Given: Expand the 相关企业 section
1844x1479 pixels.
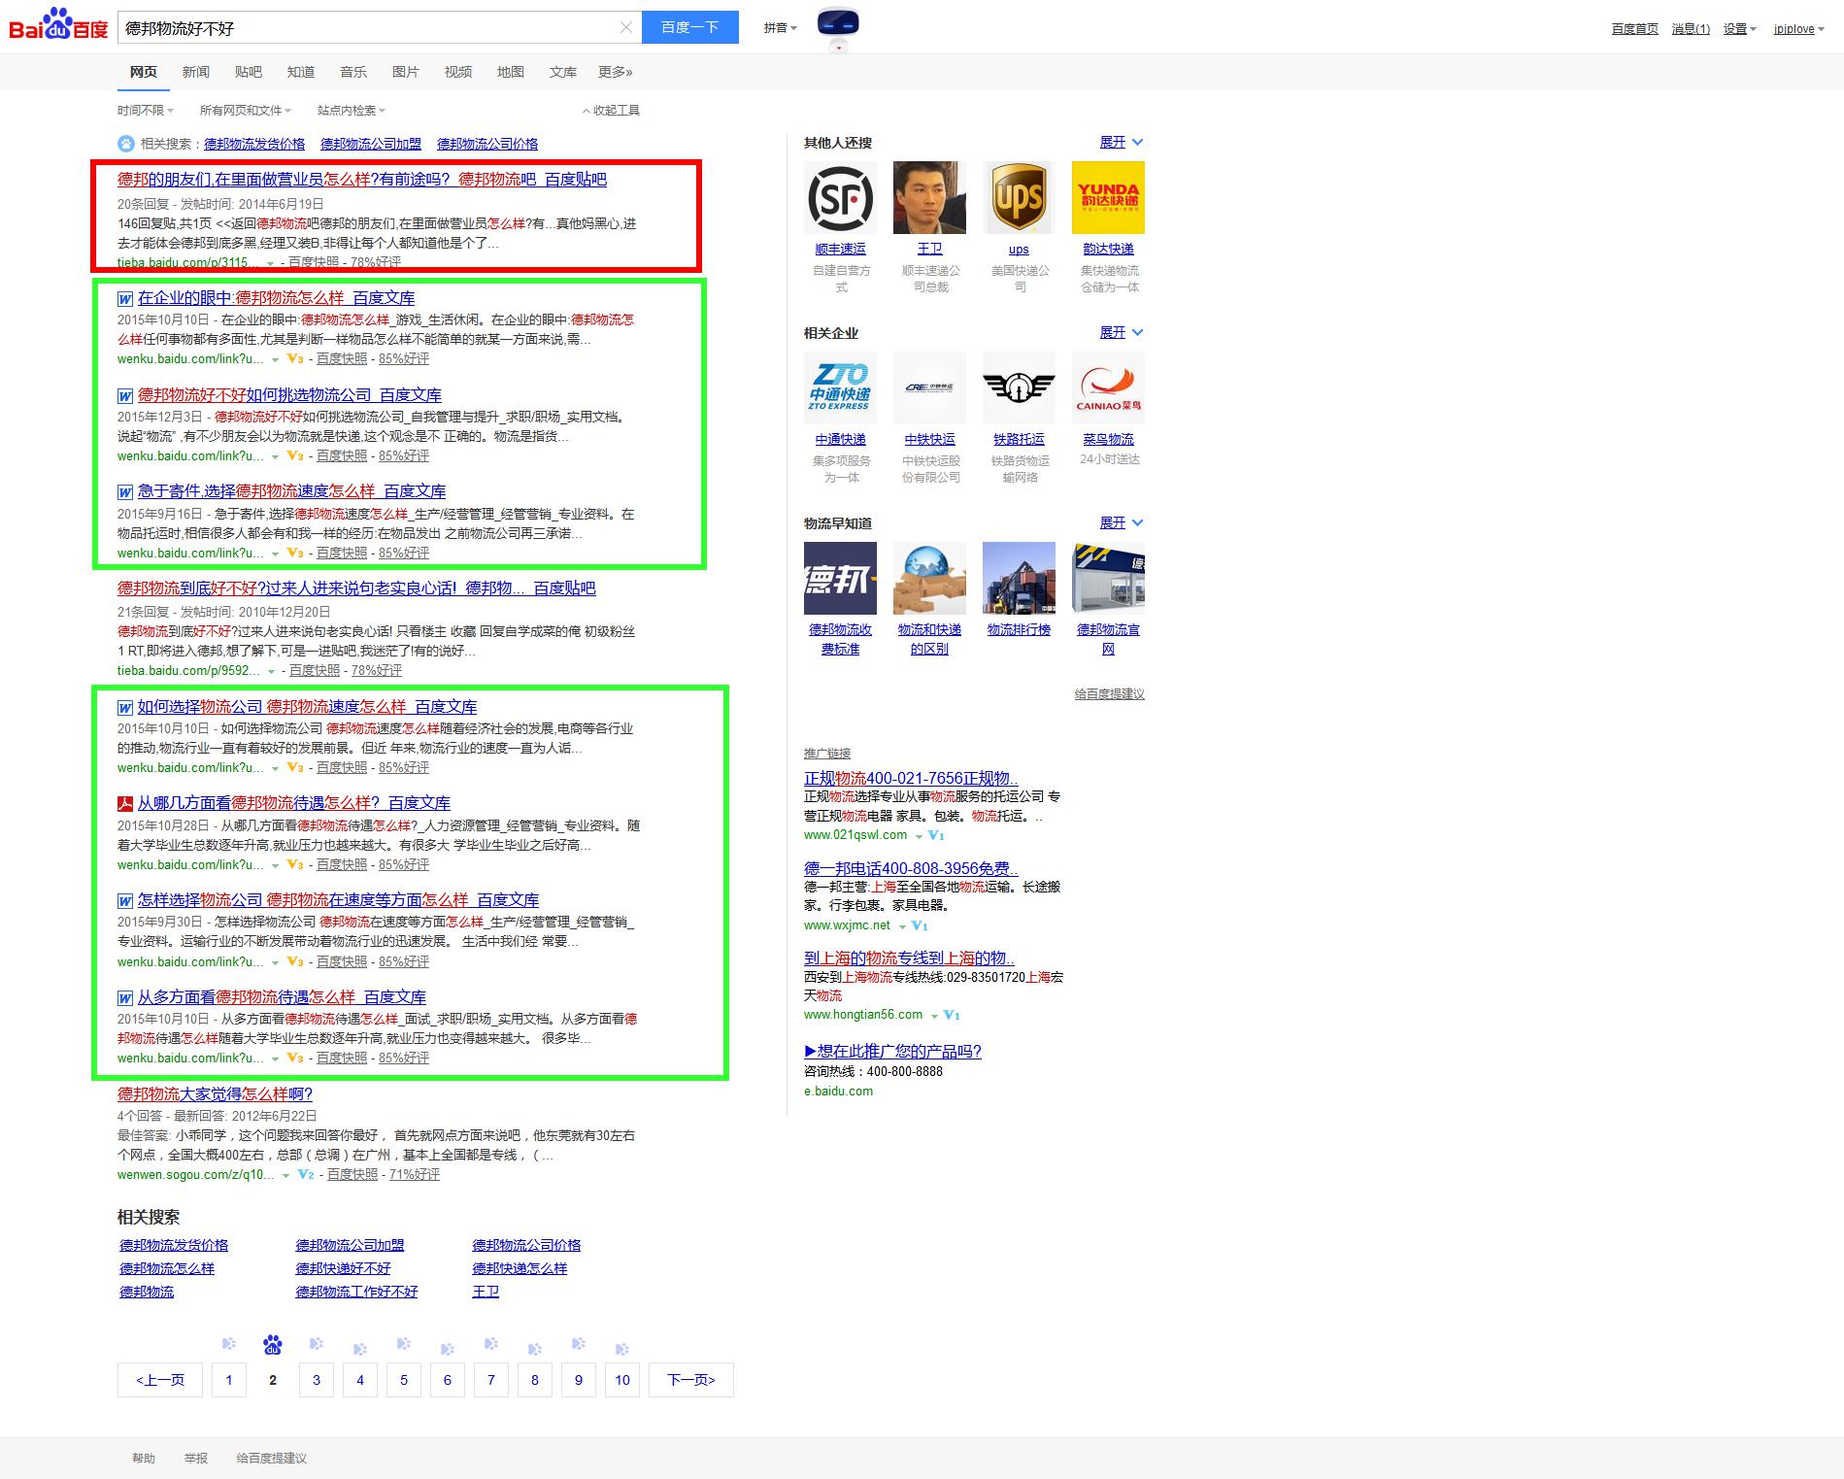Looking at the screenshot, I should [1121, 333].
